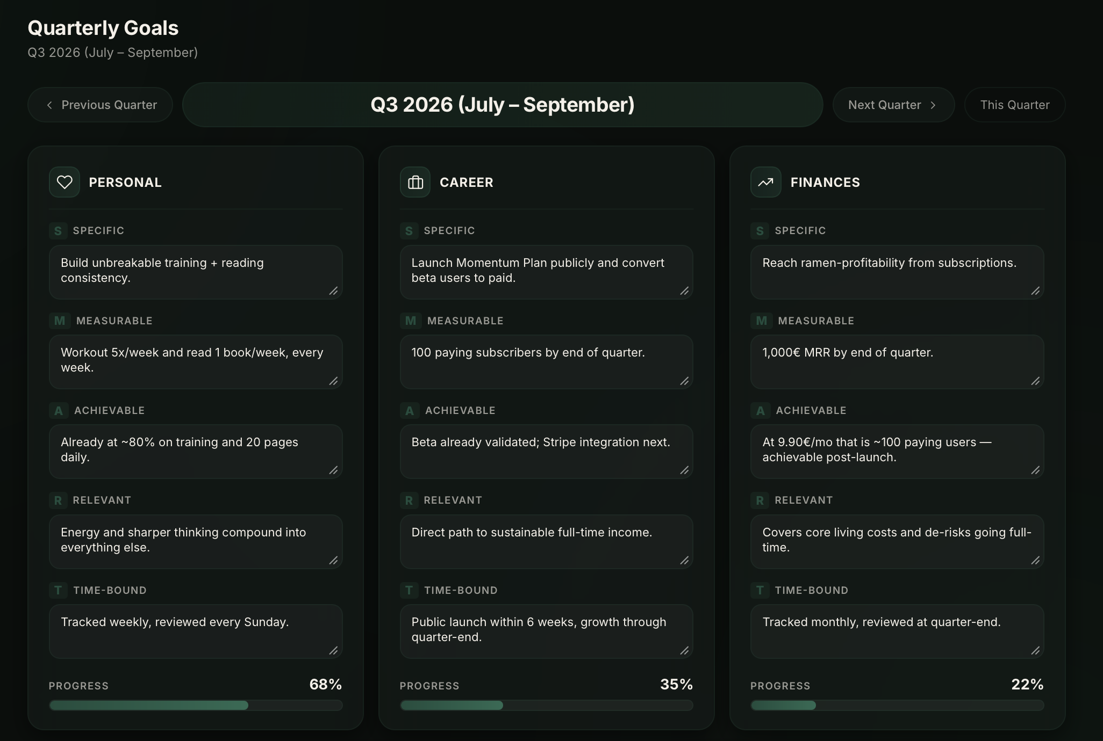Edit Finances Time-bound 'Tracked monthly' field
Viewport: 1103px width, 741px height.
click(x=897, y=631)
